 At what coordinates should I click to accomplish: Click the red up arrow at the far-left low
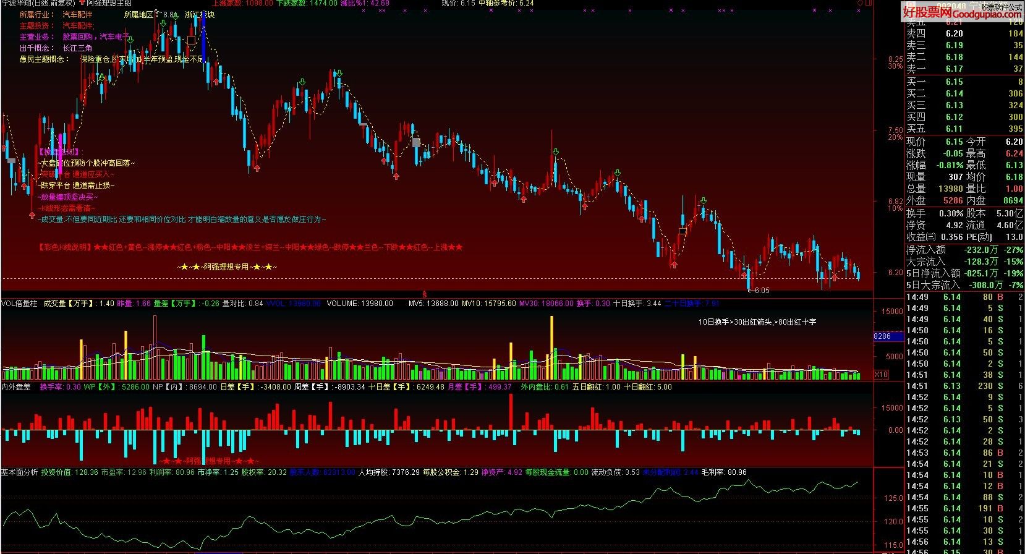point(32,215)
